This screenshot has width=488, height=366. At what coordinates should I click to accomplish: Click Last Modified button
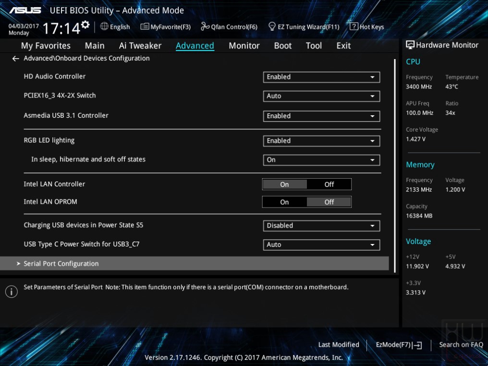pyautogui.click(x=339, y=344)
